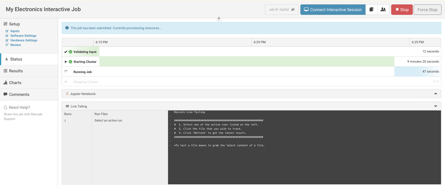The image size is (445, 186).
Task: Collapse the Jupyter Notebook panel chevron
Action: (x=435, y=94)
